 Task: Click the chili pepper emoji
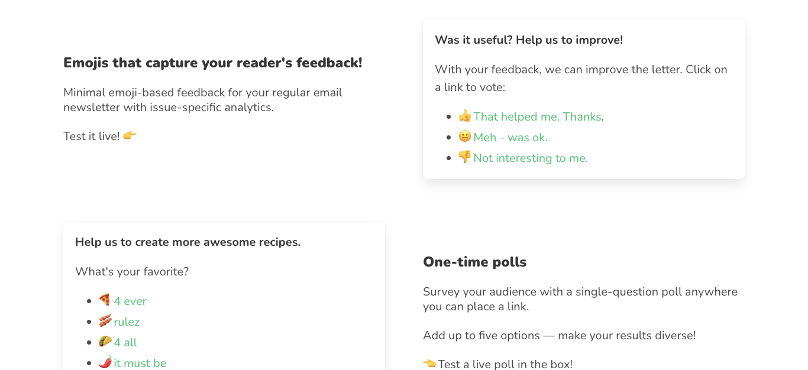pos(105,362)
